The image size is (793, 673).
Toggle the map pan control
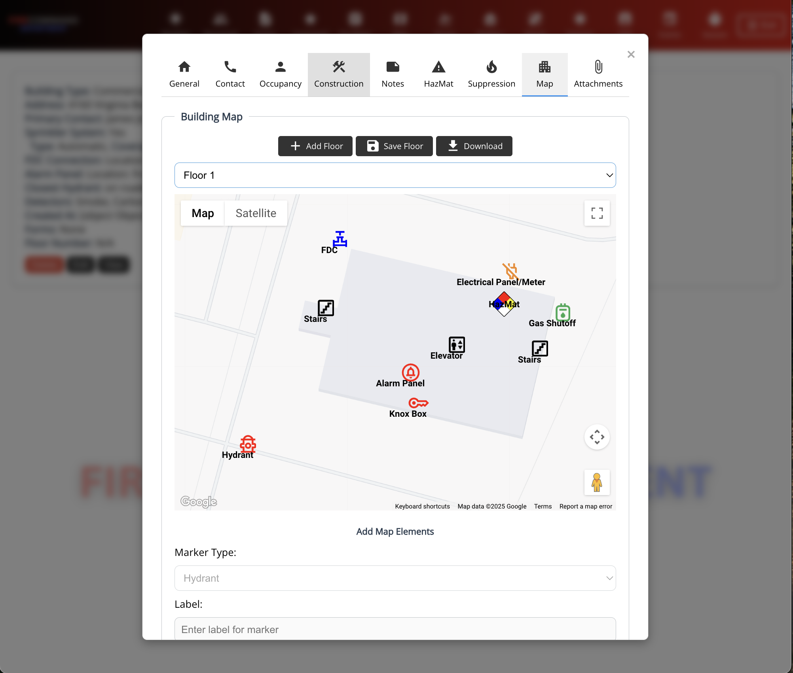597,437
